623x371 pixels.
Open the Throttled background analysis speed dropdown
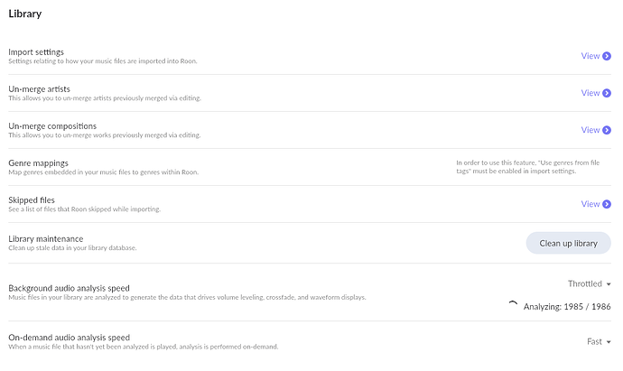590,283
